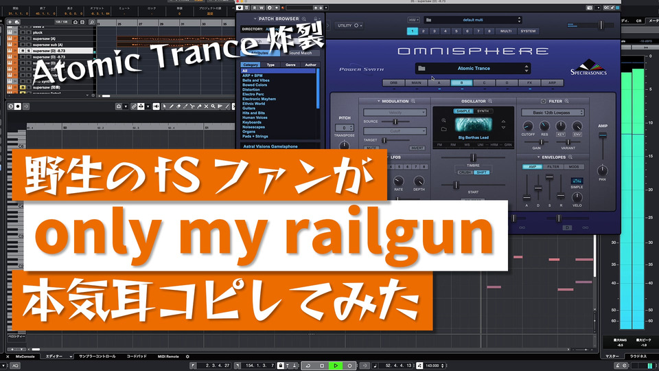659x371 pixels.
Task: Open the Omnisphere FX tab
Action: pyautogui.click(x=529, y=83)
